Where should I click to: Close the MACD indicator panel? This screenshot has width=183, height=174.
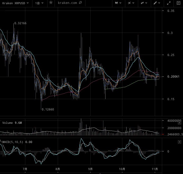tap(180, 142)
